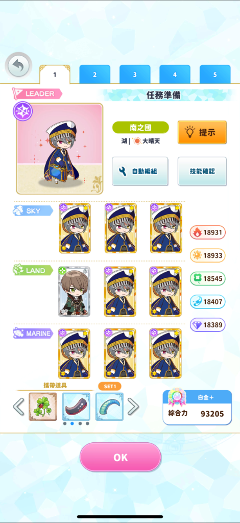Select the brown-haired LAND character card
The image size is (240, 523).
point(75,291)
